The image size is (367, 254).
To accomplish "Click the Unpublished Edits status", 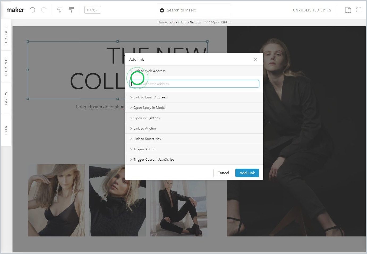I will 312,10.
